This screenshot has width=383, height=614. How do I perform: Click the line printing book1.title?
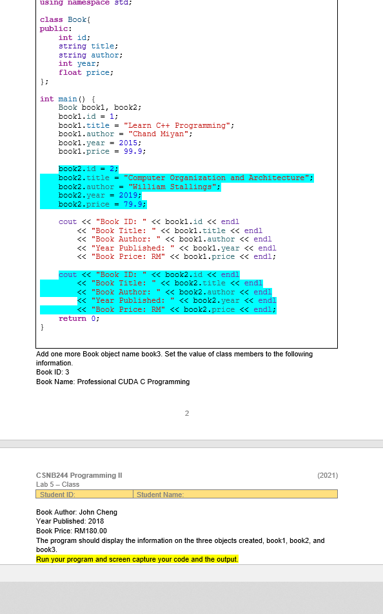pos(170,230)
